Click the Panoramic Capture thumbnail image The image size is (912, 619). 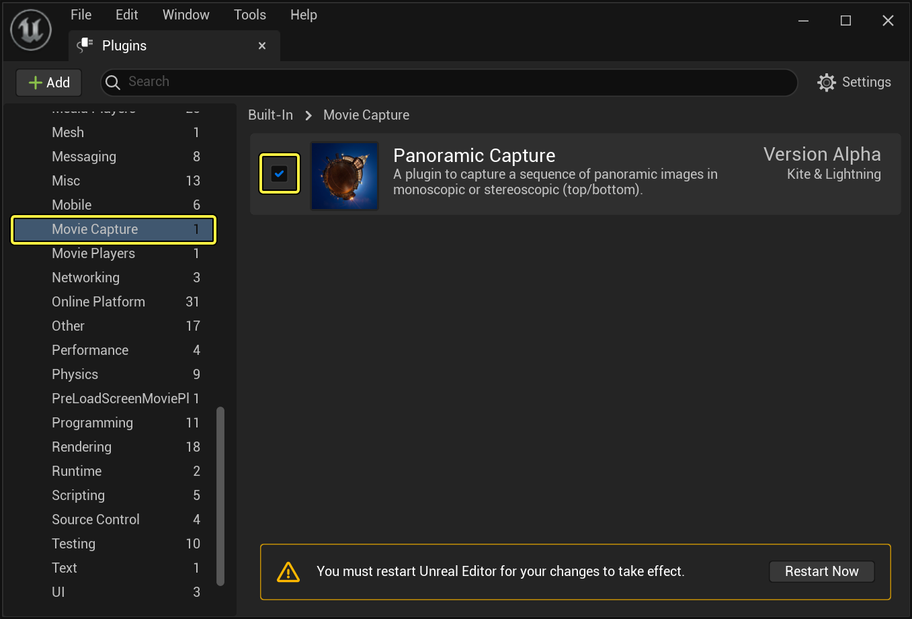(345, 176)
